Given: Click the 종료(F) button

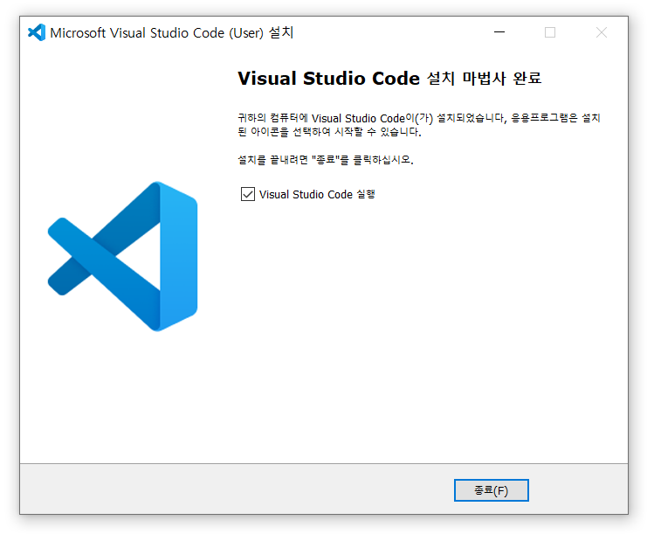Looking at the screenshot, I should [491, 490].
